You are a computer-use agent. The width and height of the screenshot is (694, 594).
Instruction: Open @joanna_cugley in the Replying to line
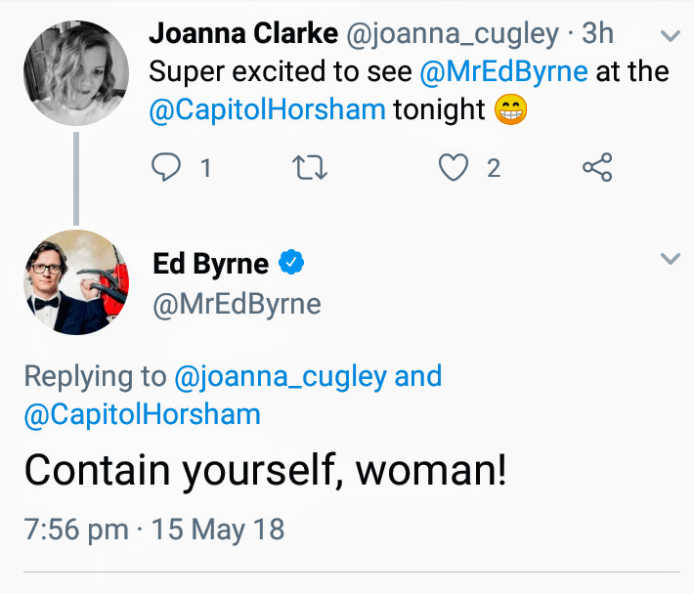tap(280, 376)
